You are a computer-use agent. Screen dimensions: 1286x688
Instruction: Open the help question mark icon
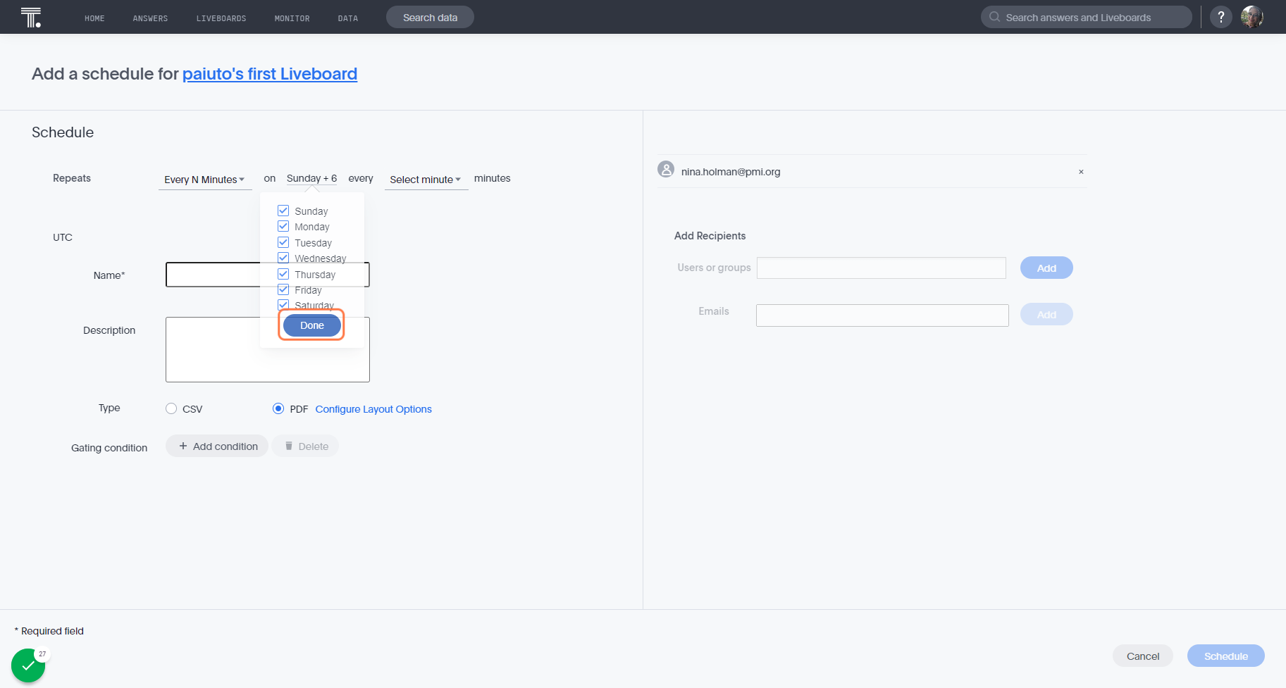coord(1221,17)
